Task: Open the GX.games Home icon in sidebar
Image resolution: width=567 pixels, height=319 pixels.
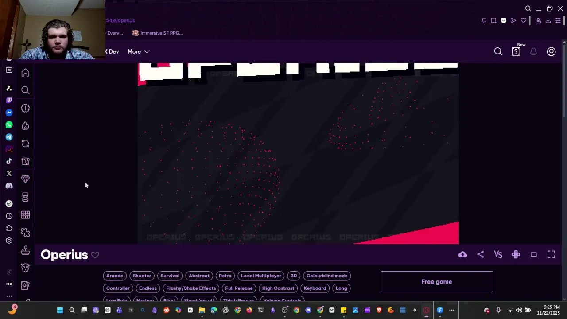Action: click(25, 73)
